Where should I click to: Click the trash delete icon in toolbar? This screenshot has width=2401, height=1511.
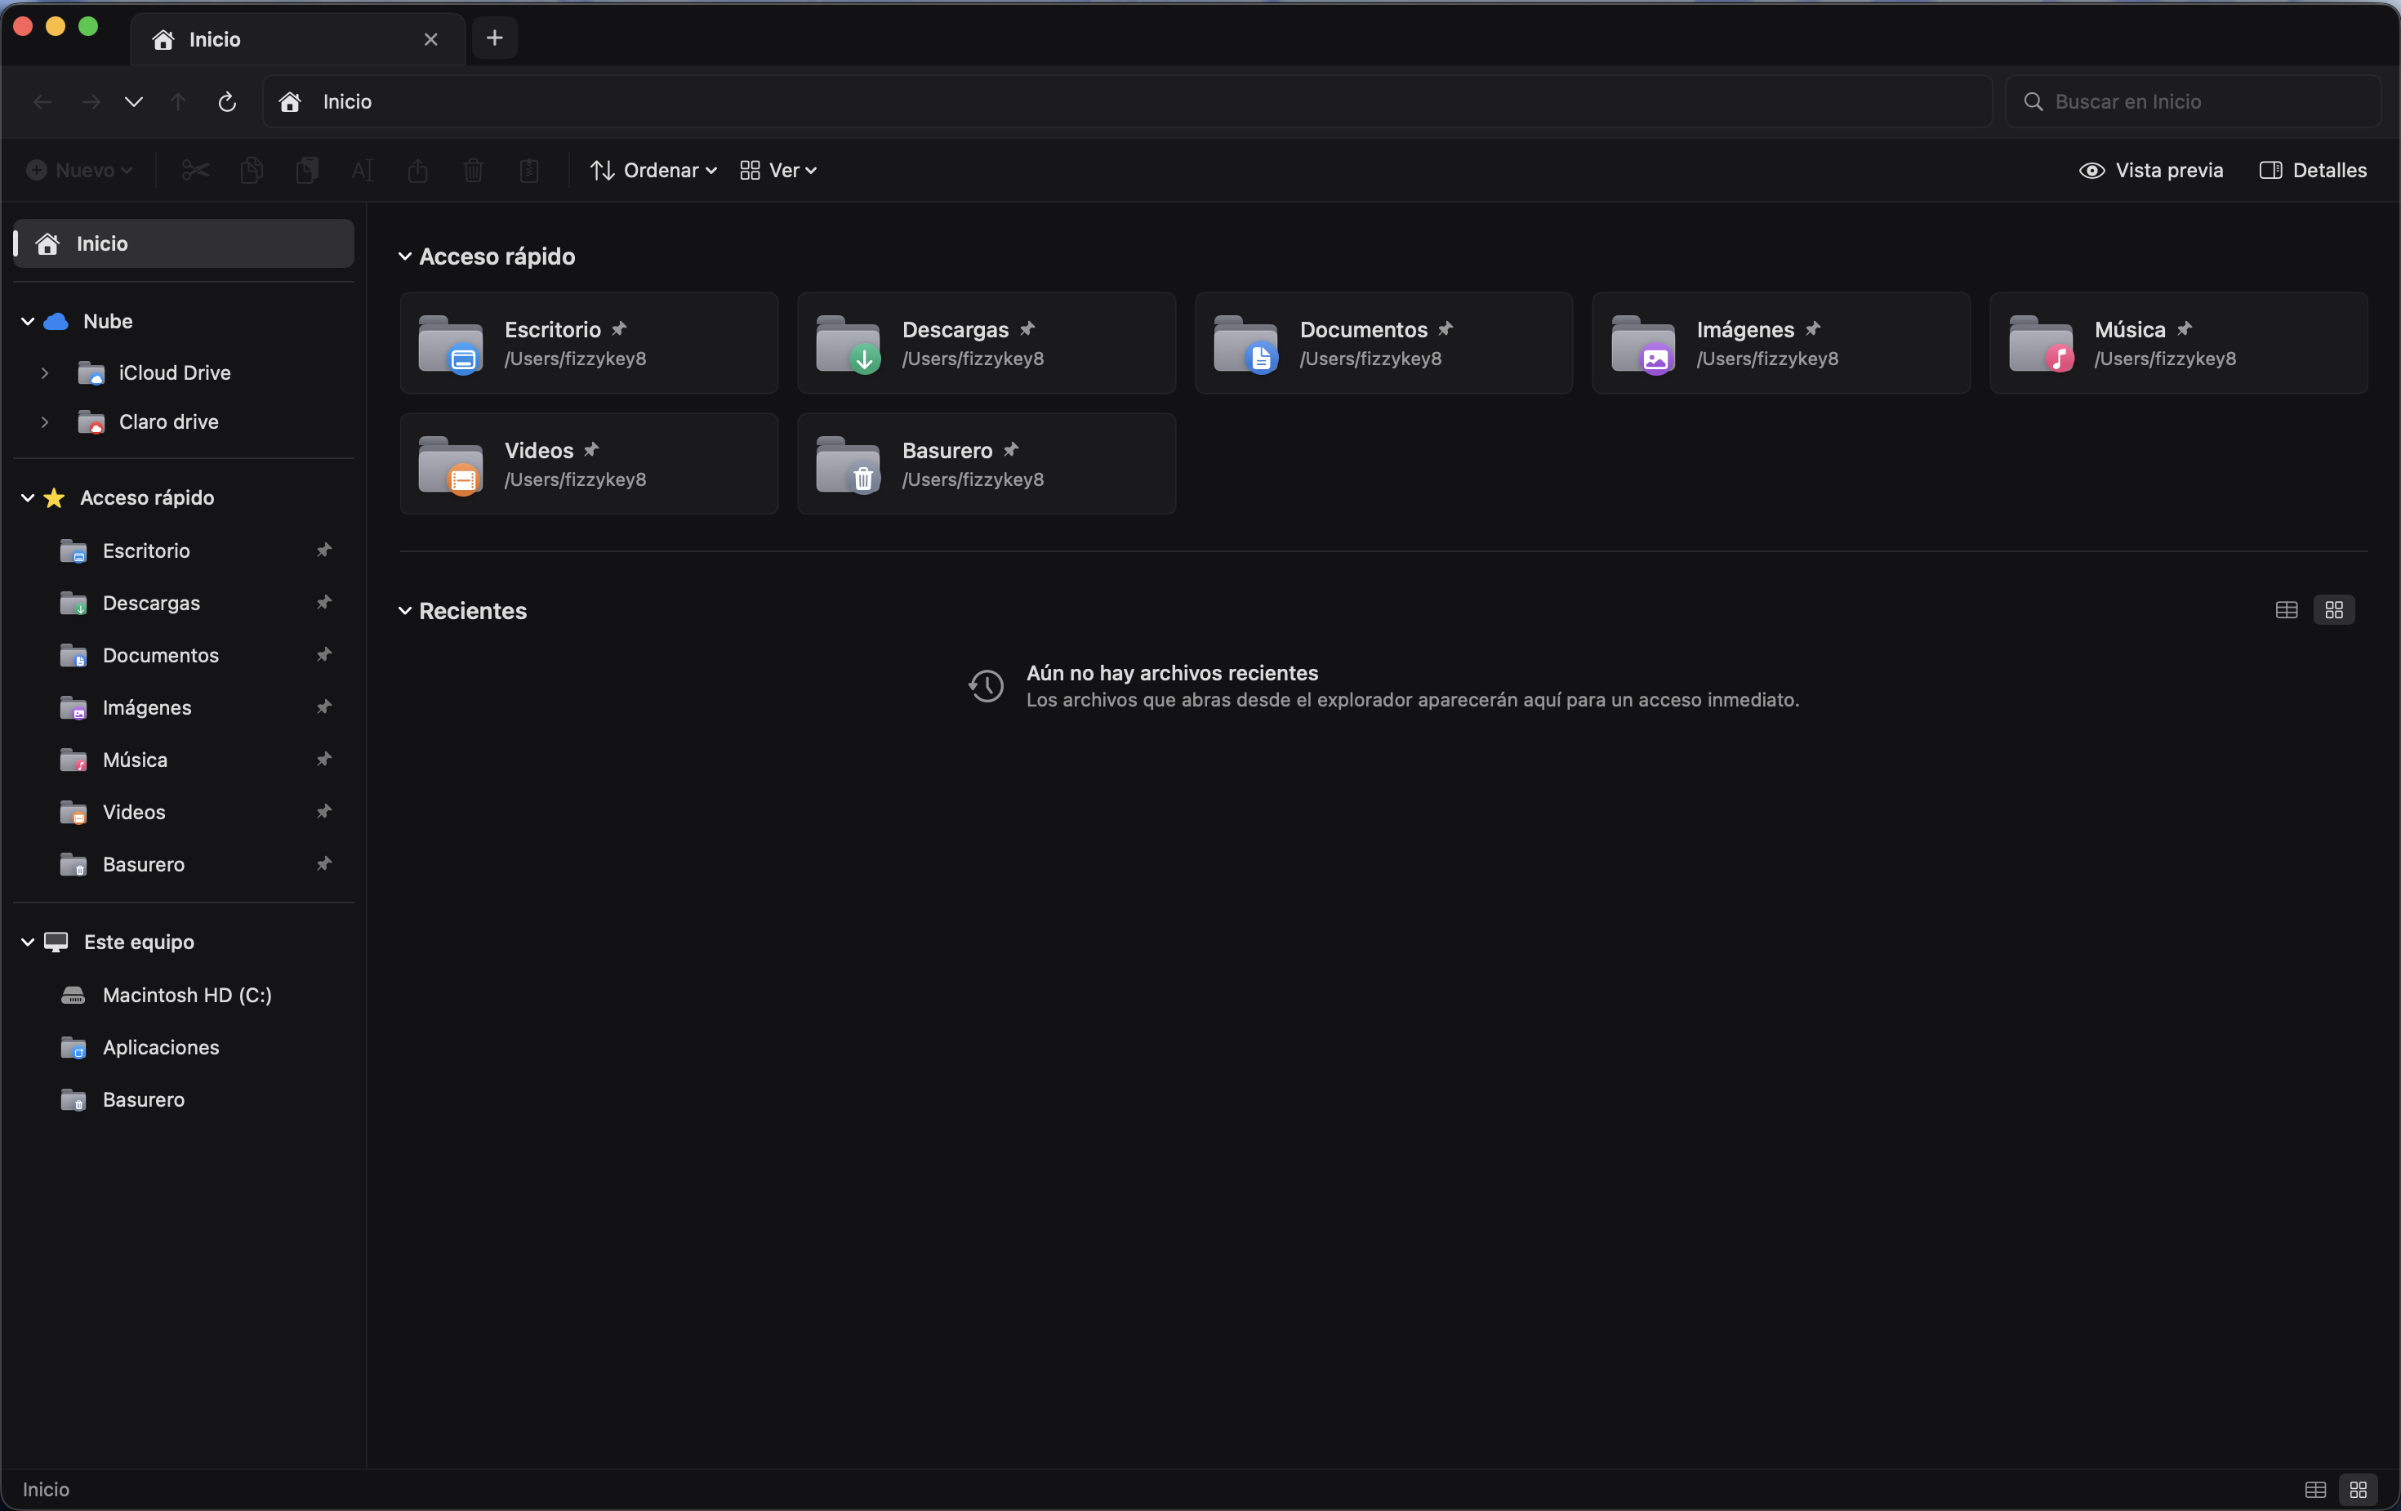(x=474, y=171)
